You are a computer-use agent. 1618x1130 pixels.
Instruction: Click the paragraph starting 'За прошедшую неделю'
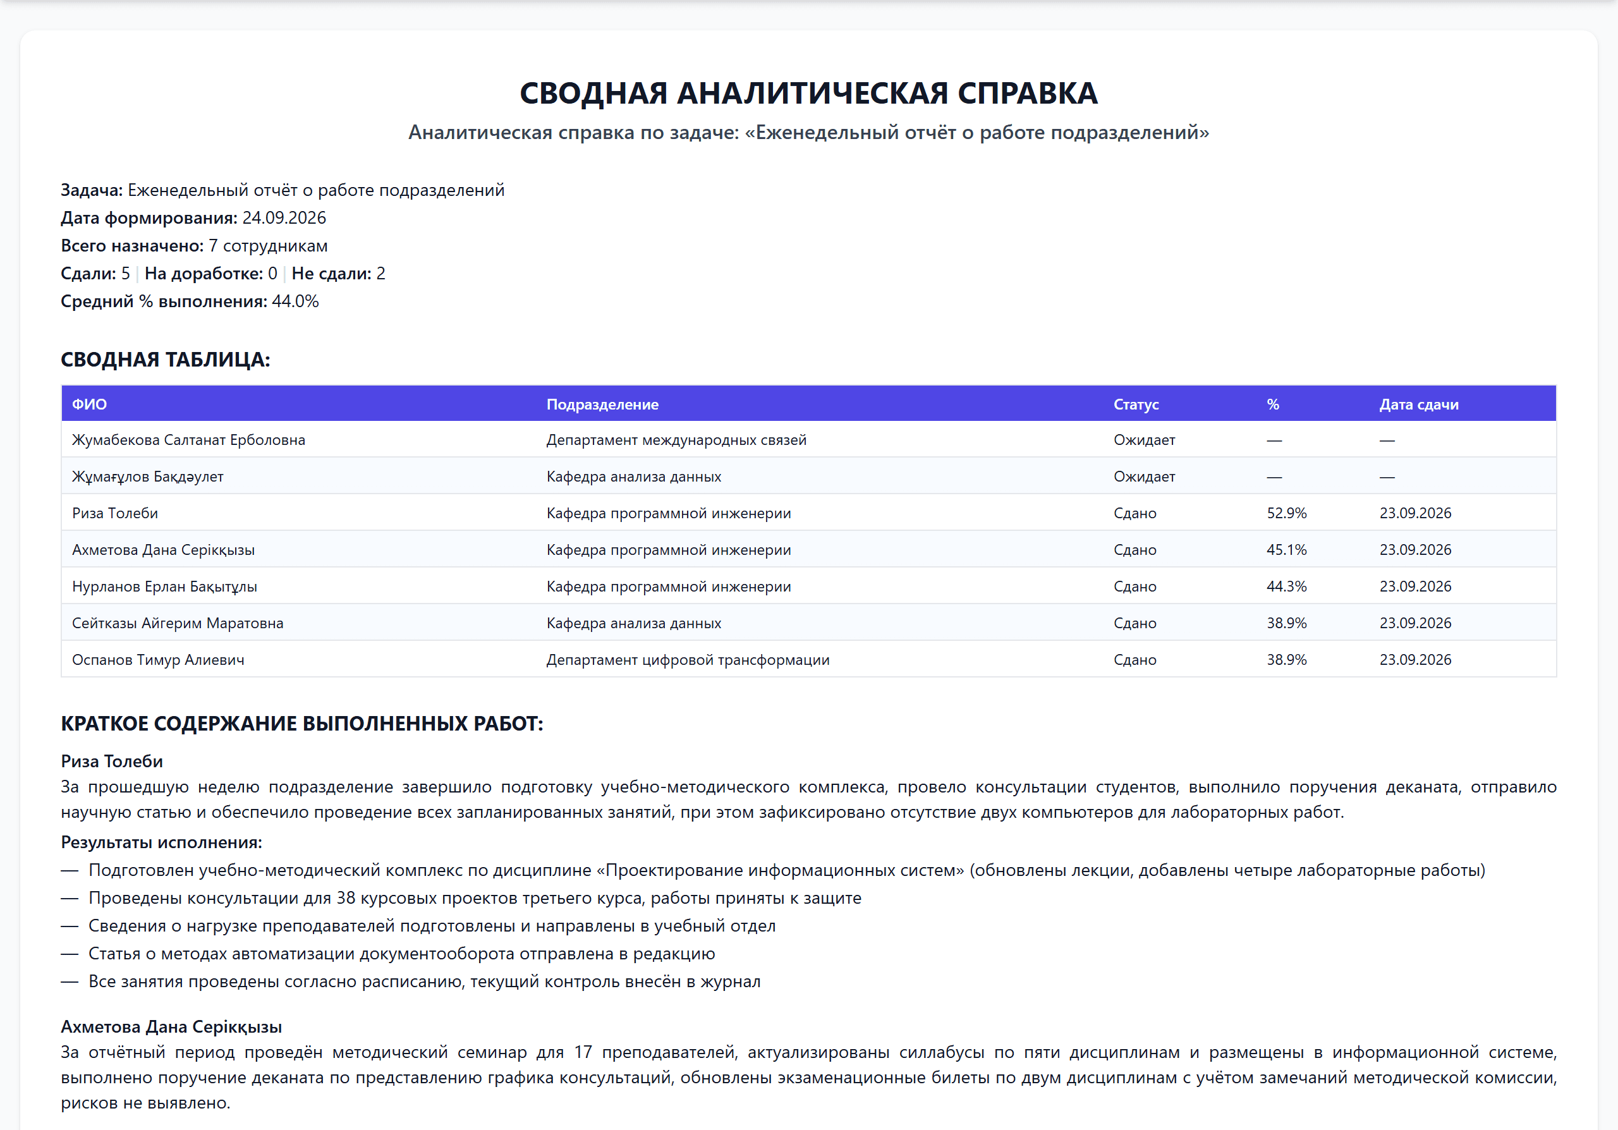click(x=808, y=799)
